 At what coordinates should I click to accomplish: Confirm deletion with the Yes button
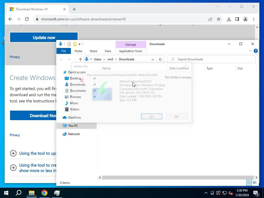click(152, 116)
